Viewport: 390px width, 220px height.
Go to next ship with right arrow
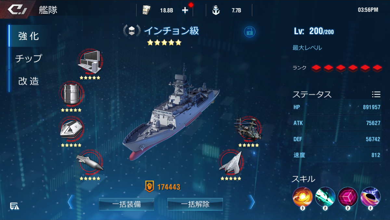click(x=252, y=202)
